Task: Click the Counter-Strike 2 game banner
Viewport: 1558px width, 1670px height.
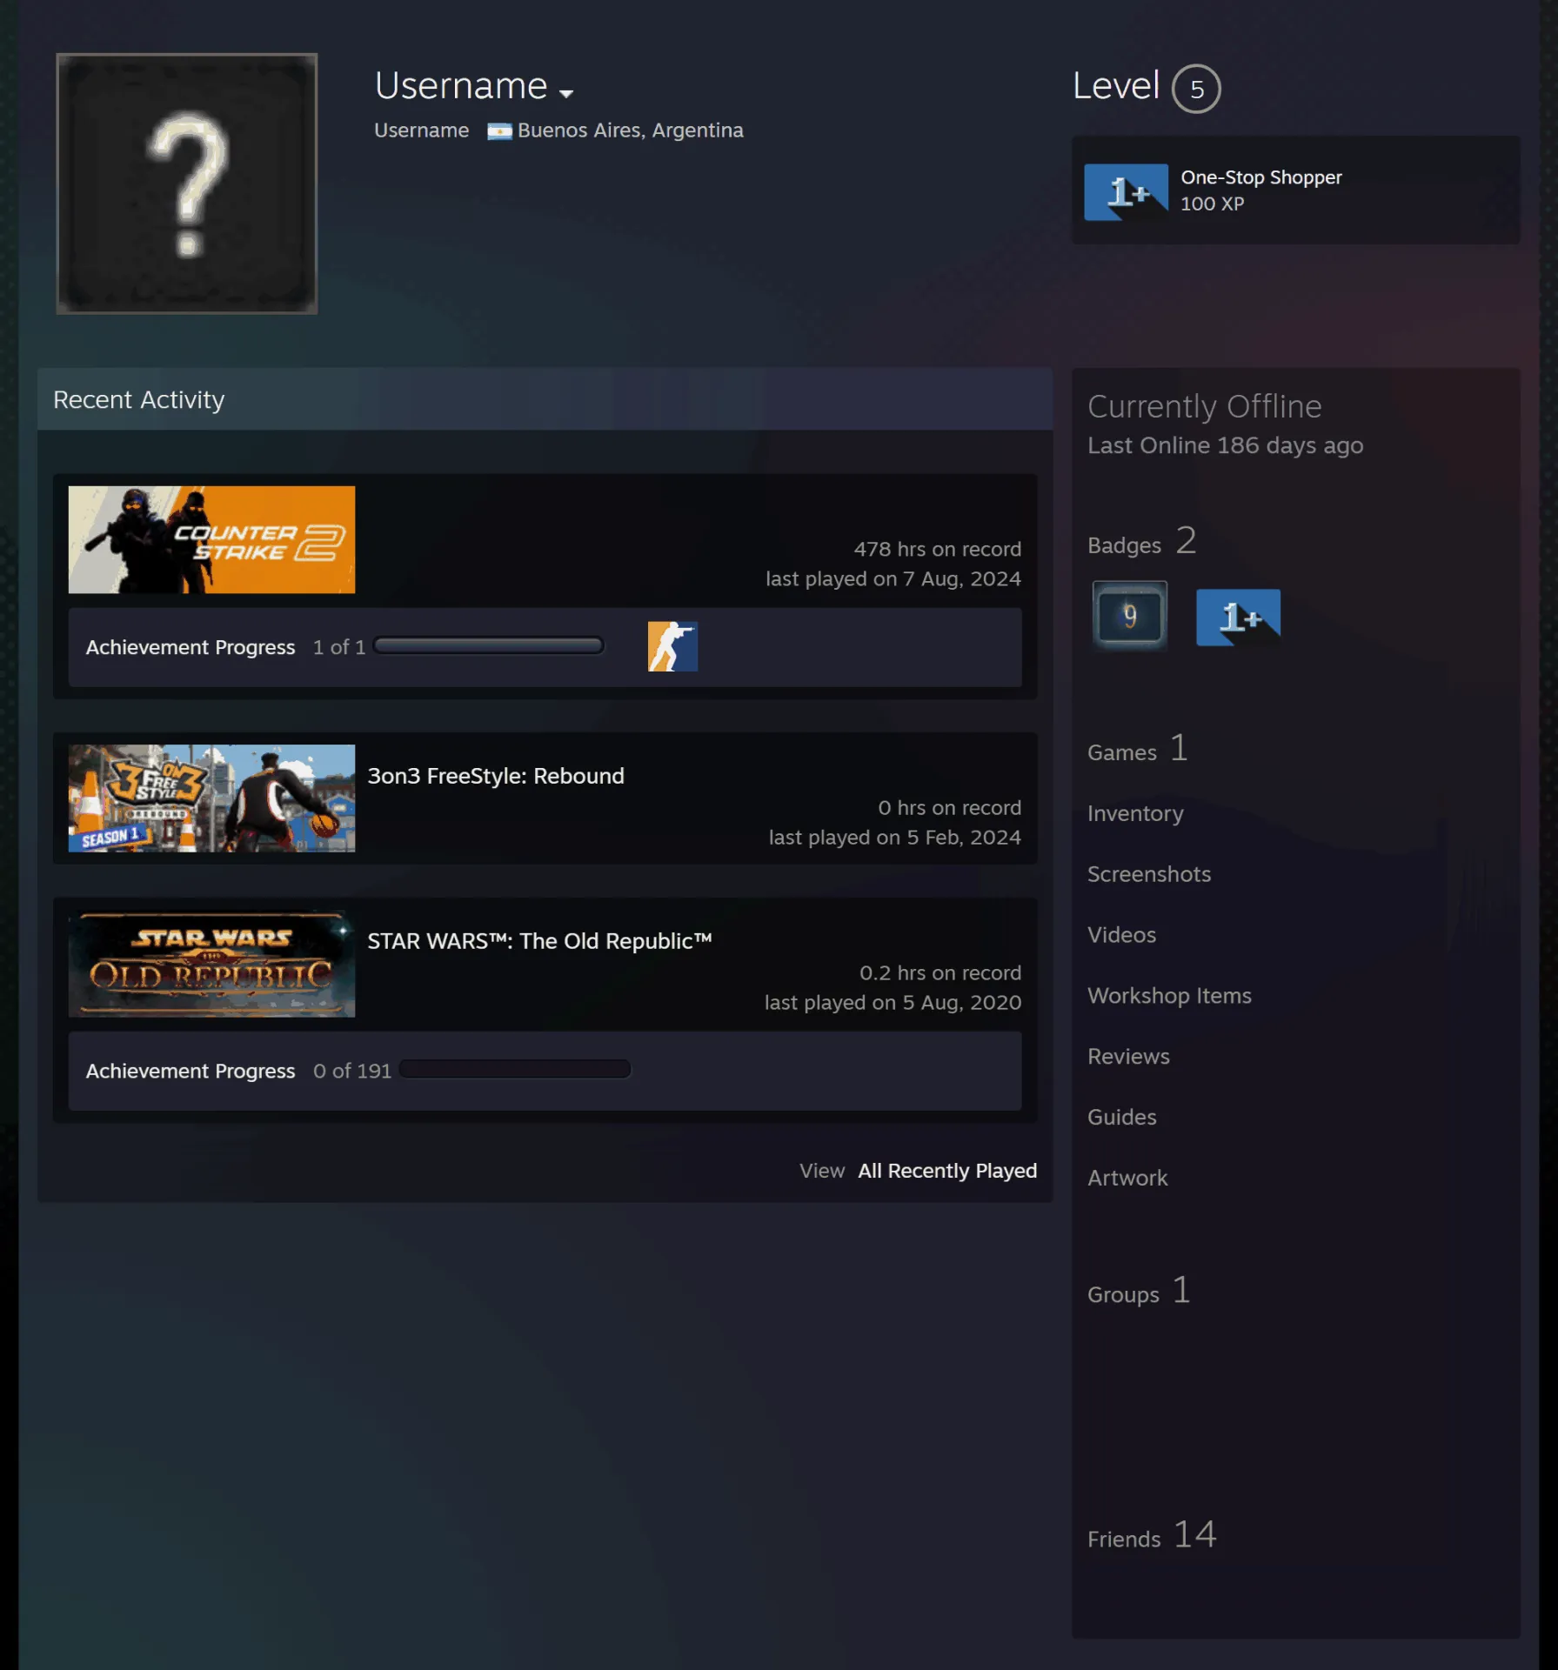Action: point(211,539)
